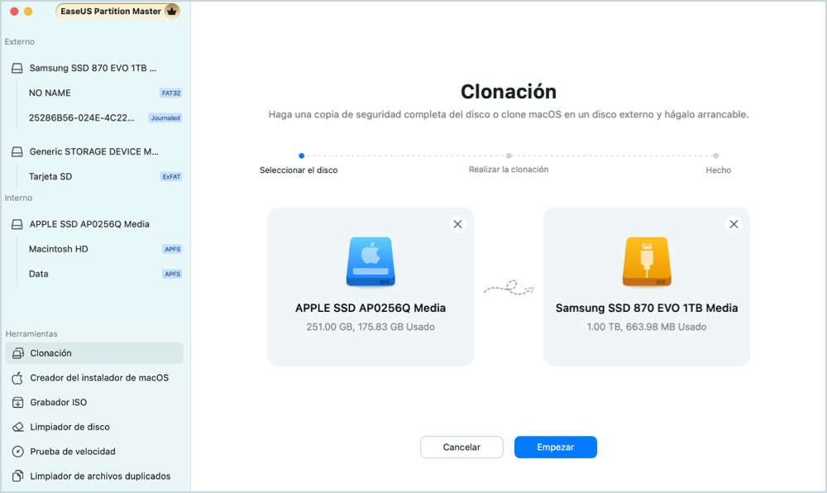Click the Clonación tool icon in sidebar

pyautogui.click(x=18, y=353)
